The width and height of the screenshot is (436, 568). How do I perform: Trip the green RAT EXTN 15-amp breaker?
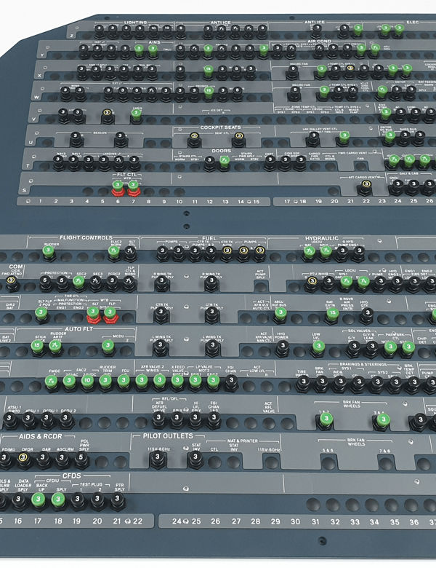pyautogui.click(x=332, y=314)
